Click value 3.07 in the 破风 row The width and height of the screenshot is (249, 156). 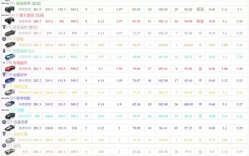click(x=239, y=152)
